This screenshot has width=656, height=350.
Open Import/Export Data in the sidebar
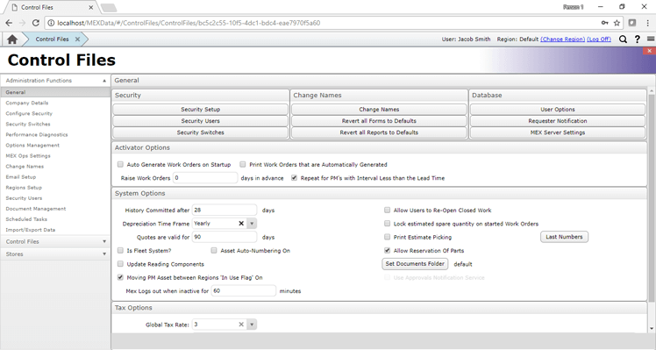(31, 230)
